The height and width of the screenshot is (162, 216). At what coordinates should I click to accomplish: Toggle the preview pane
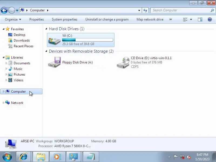point(200,19)
